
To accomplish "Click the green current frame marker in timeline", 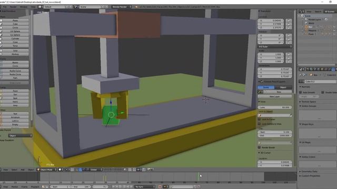I will point(199,177).
